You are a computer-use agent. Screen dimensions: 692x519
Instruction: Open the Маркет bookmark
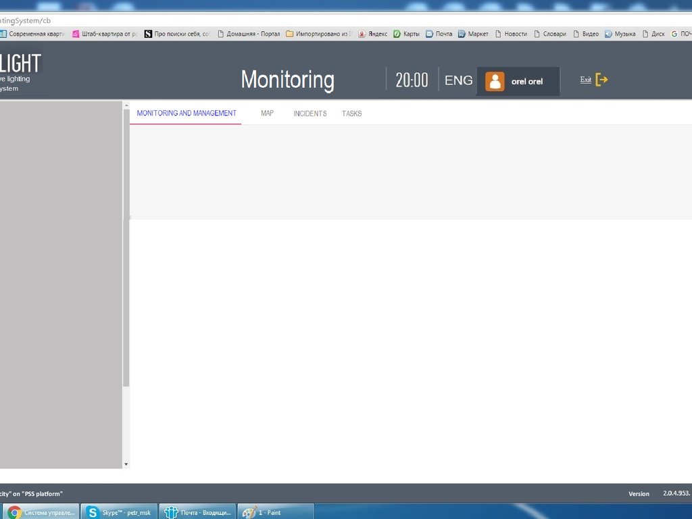pos(473,34)
